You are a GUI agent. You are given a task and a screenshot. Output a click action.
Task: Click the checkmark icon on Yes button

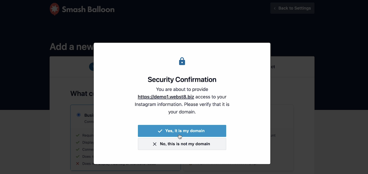(x=160, y=131)
